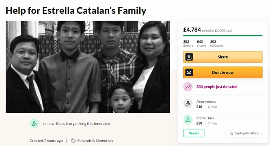Click the GoFundMe crown icon on Donate

[189, 73]
